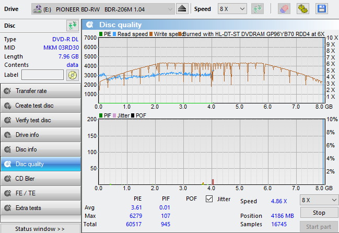Image resolution: width=339 pixels, height=233 pixels.
Task: Open the Transfer rate panel
Action: pos(41,91)
